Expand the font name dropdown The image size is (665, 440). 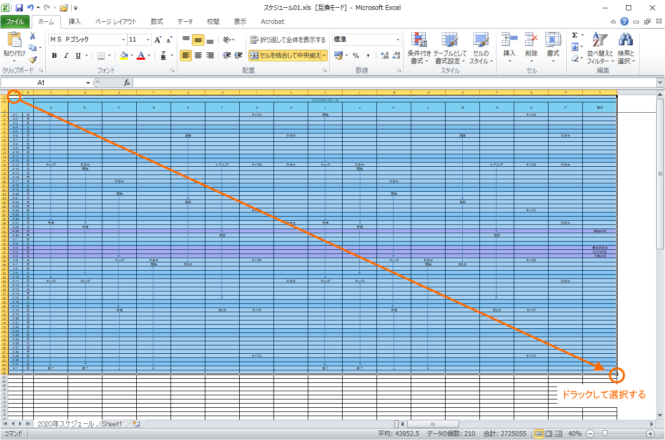(123, 39)
